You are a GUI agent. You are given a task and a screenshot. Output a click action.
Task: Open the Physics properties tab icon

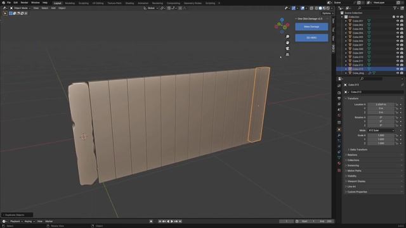[x=339, y=146]
